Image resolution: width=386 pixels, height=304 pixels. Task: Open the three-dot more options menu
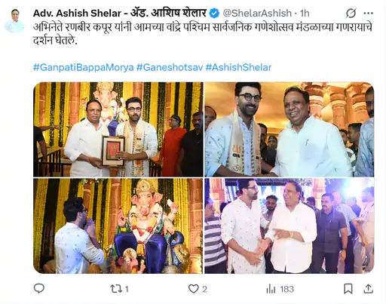[368, 13]
